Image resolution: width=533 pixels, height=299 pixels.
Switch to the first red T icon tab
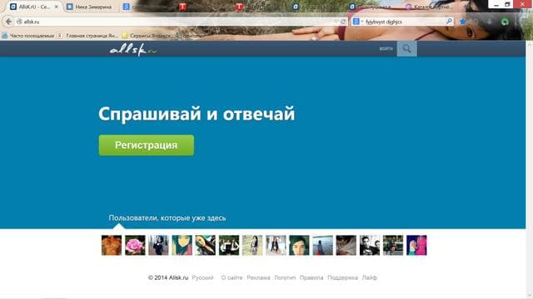pos(183,7)
